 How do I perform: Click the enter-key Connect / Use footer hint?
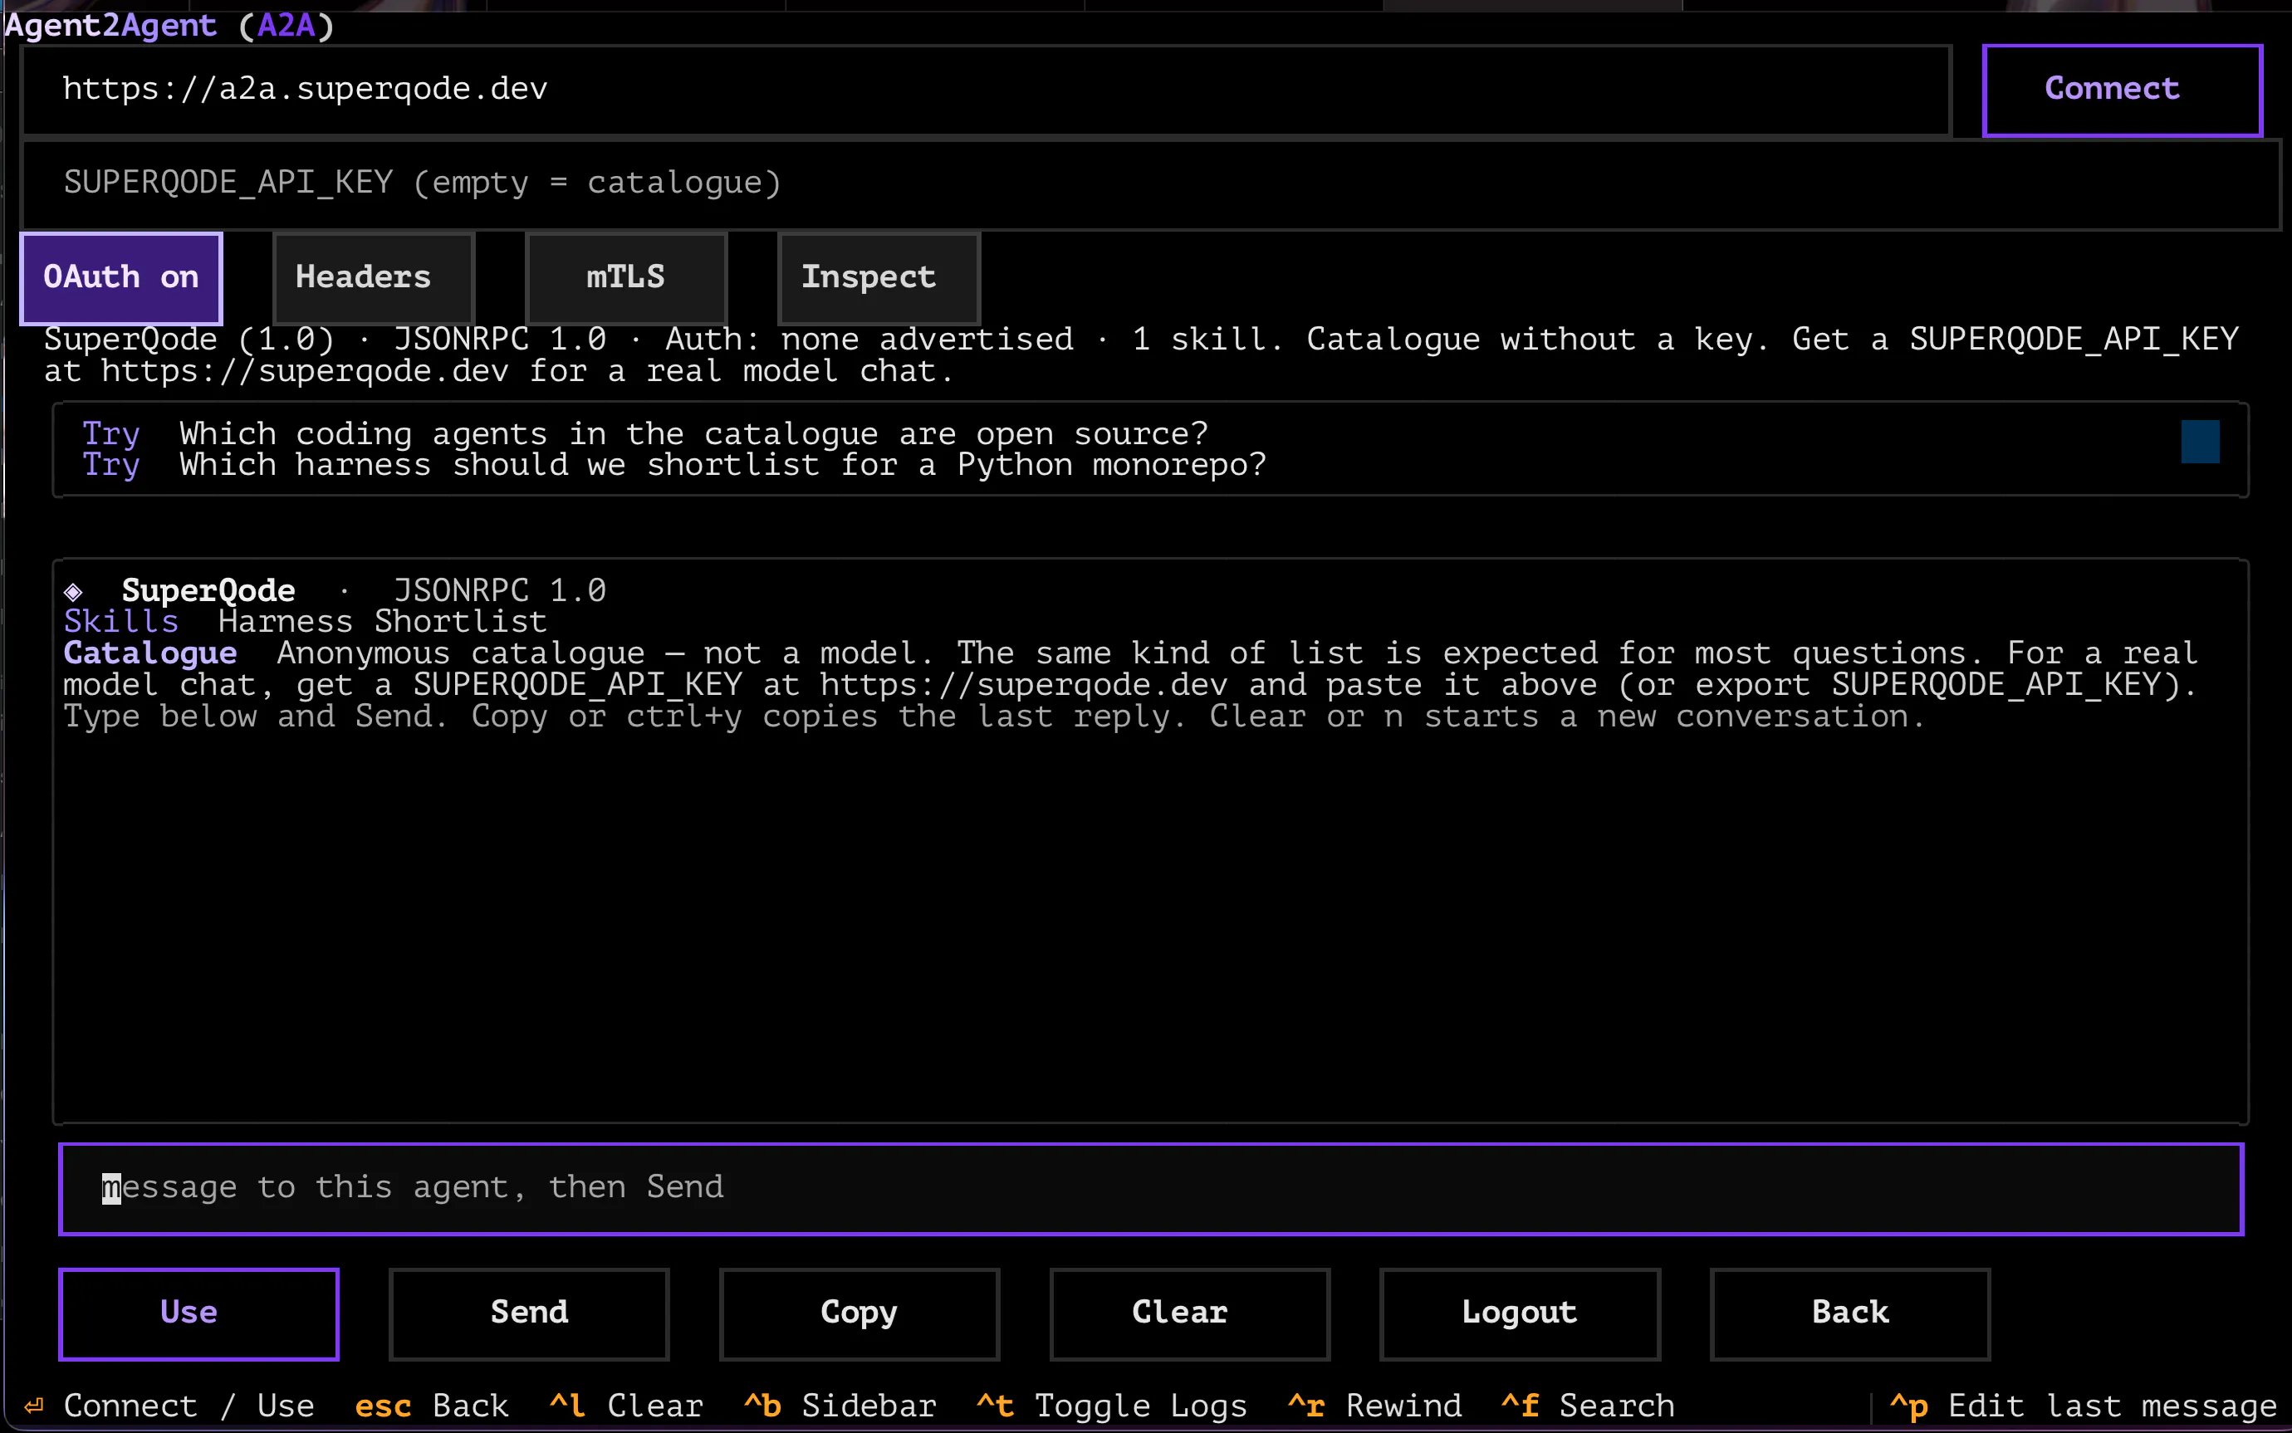169,1406
